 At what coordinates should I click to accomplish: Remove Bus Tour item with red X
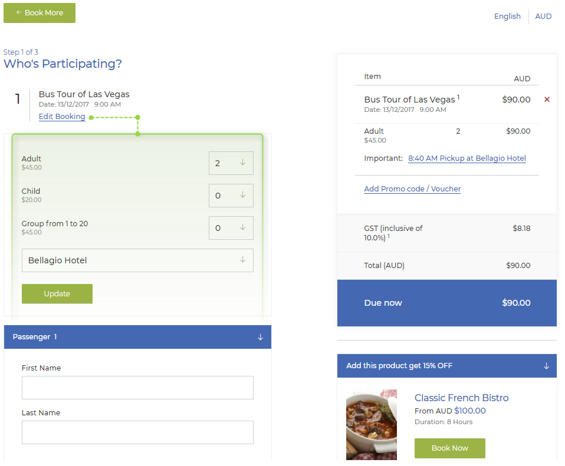(547, 100)
